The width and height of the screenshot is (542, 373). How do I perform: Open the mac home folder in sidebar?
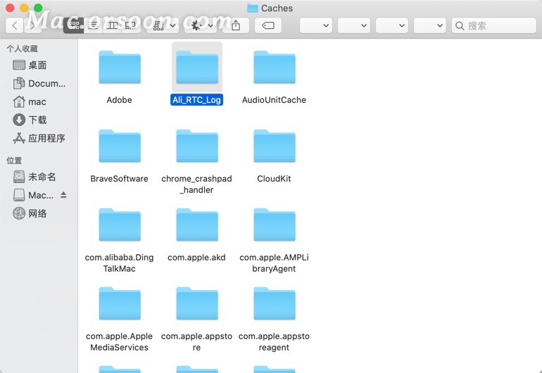coord(39,101)
